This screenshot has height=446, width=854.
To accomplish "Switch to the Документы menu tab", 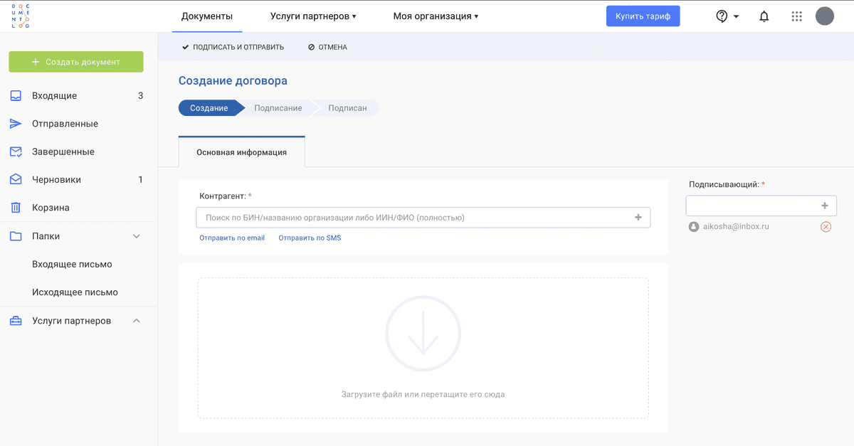I will [x=207, y=16].
